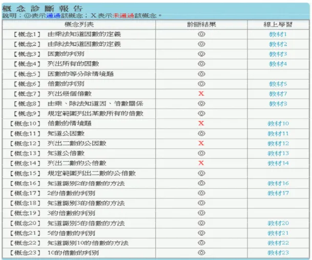Click the pass circle icon for 概念22
The image size is (312, 260).
click(x=201, y=243)
